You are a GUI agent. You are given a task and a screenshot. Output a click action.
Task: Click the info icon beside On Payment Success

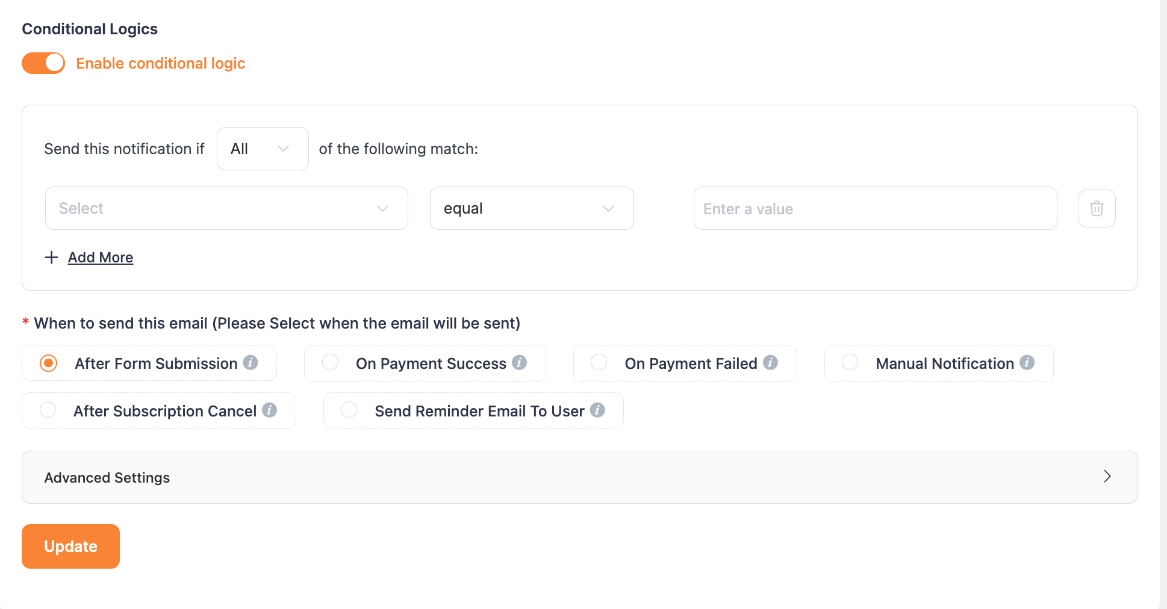pyautogui.click(x=520, y=363)
